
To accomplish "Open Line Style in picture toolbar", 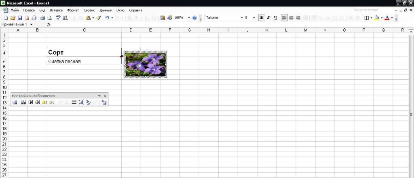I will coord(74,102).
